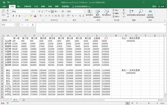The image size is (167, 105).
Task: Click Save to Baidu Netdisk icon
Action: 150,11
